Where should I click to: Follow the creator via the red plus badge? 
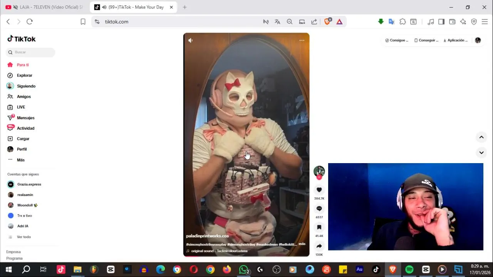319,177
